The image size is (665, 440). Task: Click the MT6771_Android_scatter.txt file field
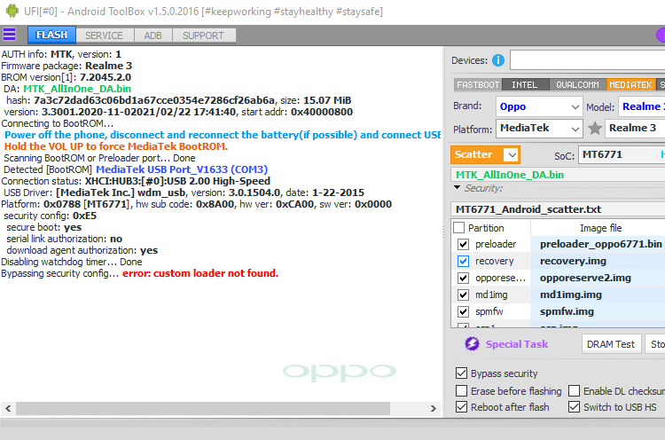click(558, 209)
